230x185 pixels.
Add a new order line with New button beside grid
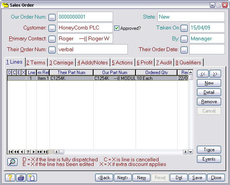(209, 83)
